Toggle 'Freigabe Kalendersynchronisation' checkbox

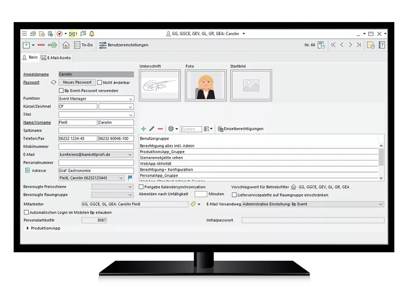tap(142, 187)
